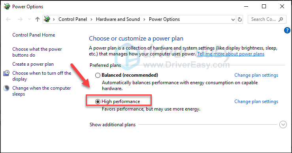Expand Show additional plans chevron
Screen dimensions: 292x153
283,125
